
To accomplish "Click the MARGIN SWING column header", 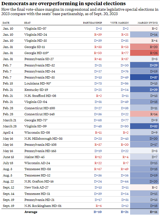I will click(148, 23).
